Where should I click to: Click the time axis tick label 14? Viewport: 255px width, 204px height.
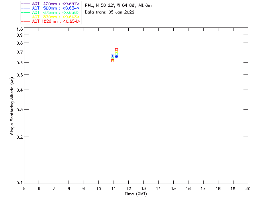(159, 188)
